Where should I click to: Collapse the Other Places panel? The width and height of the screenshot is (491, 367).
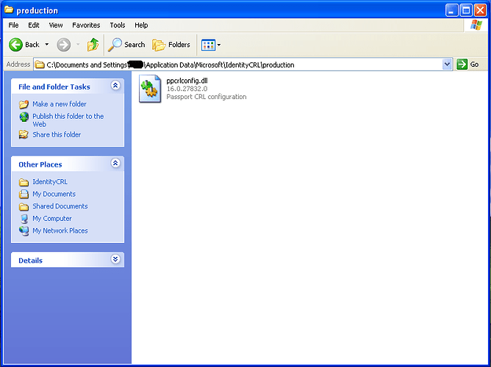[115, 163]
